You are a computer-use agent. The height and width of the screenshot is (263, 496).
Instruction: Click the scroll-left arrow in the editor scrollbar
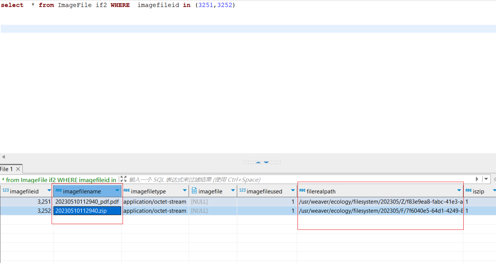point(3,157)
